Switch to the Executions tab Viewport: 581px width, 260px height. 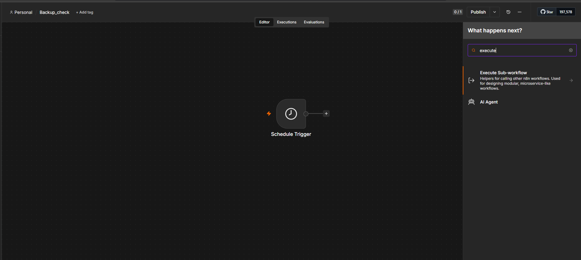[x=286, y=22]
